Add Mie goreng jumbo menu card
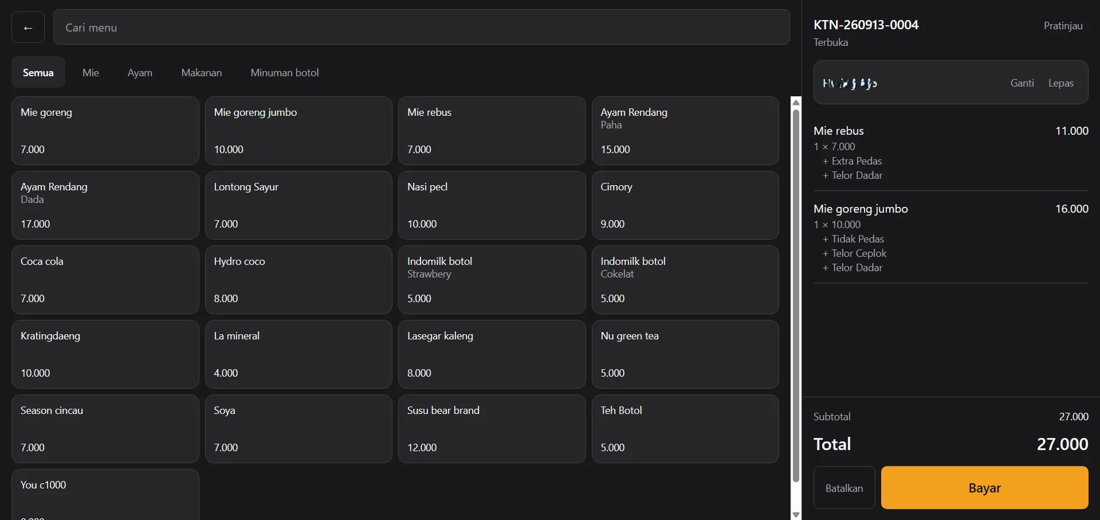This screenshot has width=1100, height=520. pyautogui.click(x=298, y=131)
